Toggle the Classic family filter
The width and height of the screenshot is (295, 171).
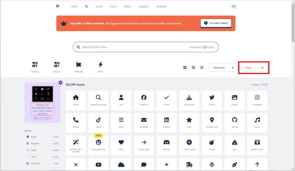point(35,67)
